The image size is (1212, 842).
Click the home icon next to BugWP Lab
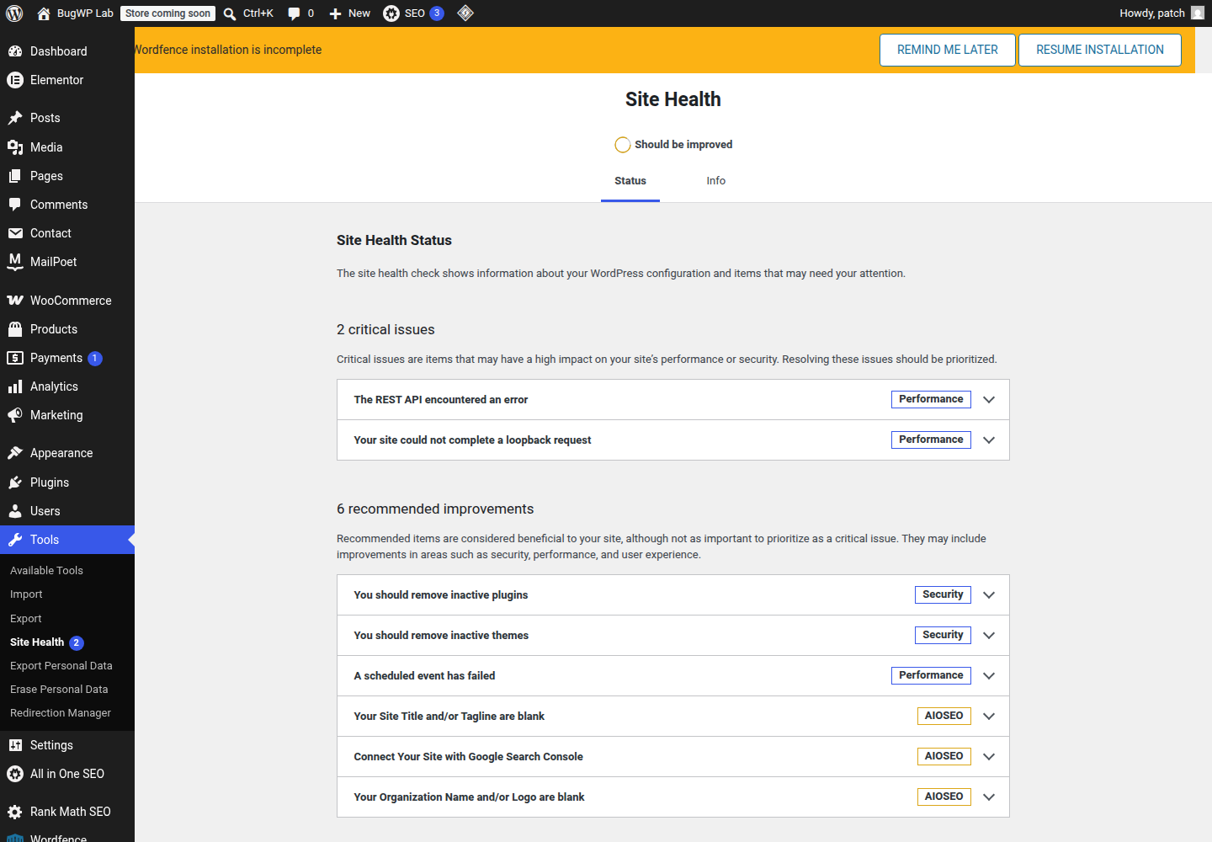click(44, 13)
